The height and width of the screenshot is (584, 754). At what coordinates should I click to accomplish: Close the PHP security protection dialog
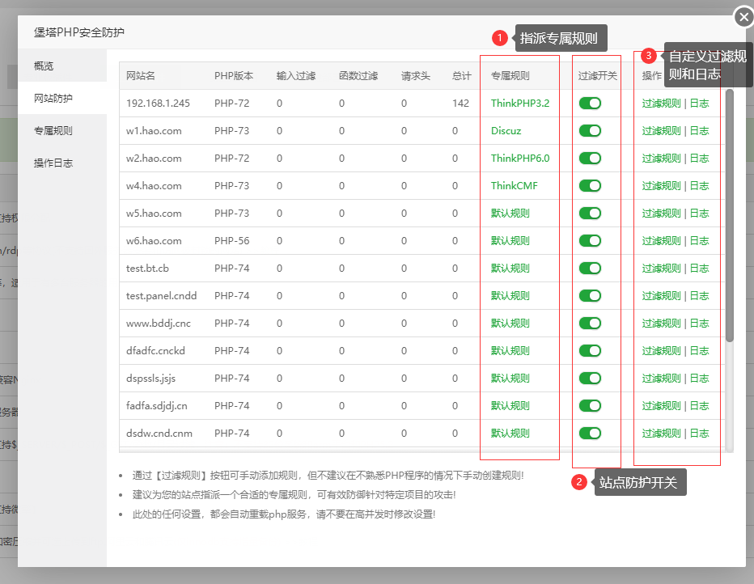743,16
